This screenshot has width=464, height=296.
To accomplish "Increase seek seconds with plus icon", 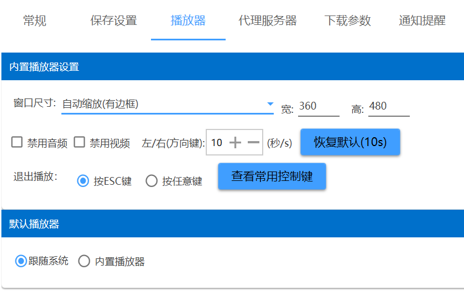I will [235, 142].
